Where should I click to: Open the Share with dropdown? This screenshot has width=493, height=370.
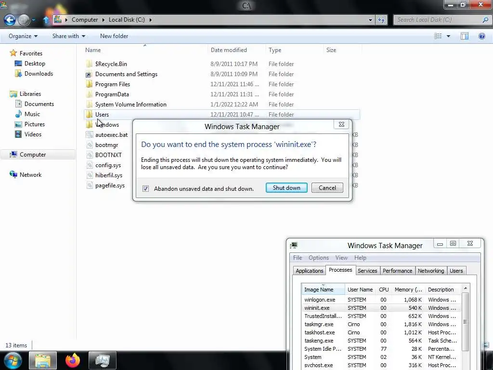click(68, 36)
